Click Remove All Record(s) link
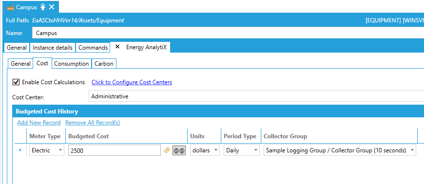Viewport: 424px width, 184px height. point(93,123)
